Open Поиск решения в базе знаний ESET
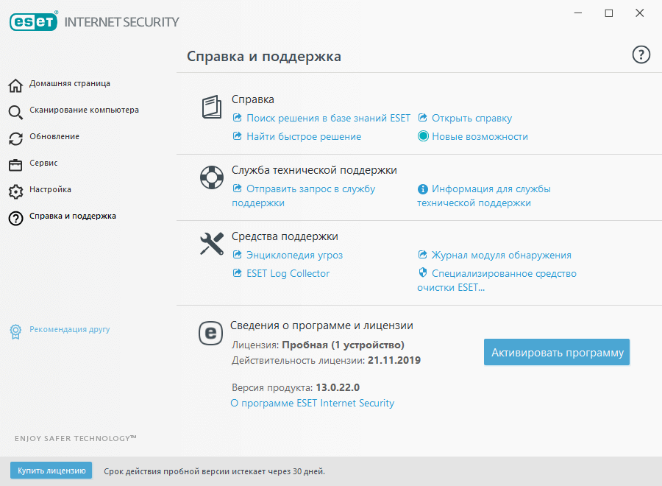 coord(328,118)
